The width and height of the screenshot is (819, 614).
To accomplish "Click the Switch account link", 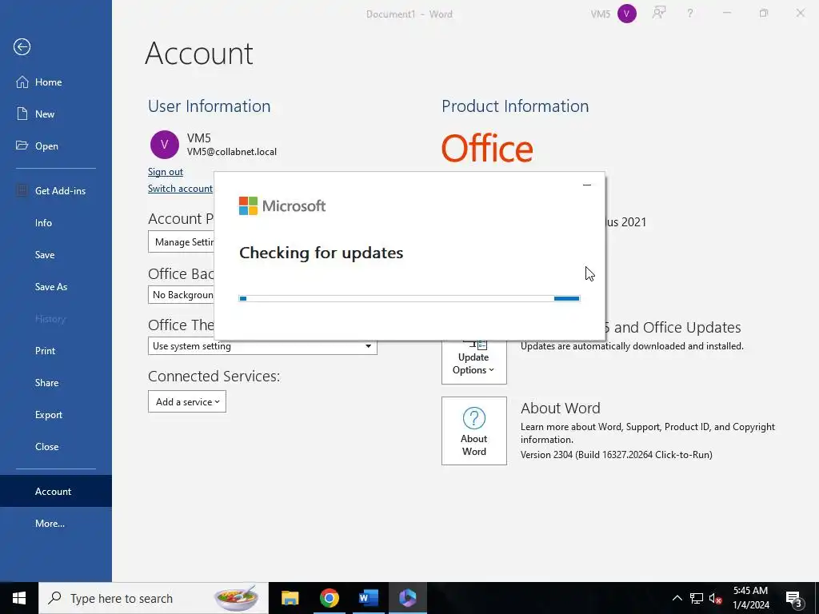I will [180, 189].
